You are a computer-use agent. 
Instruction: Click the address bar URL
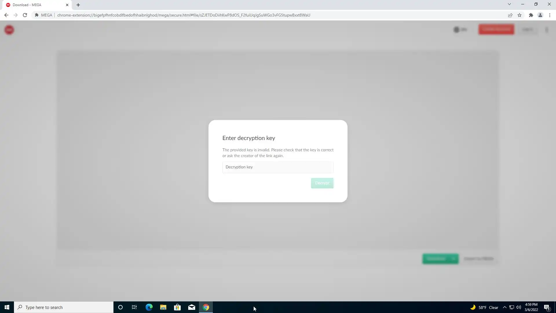(184, 15)
